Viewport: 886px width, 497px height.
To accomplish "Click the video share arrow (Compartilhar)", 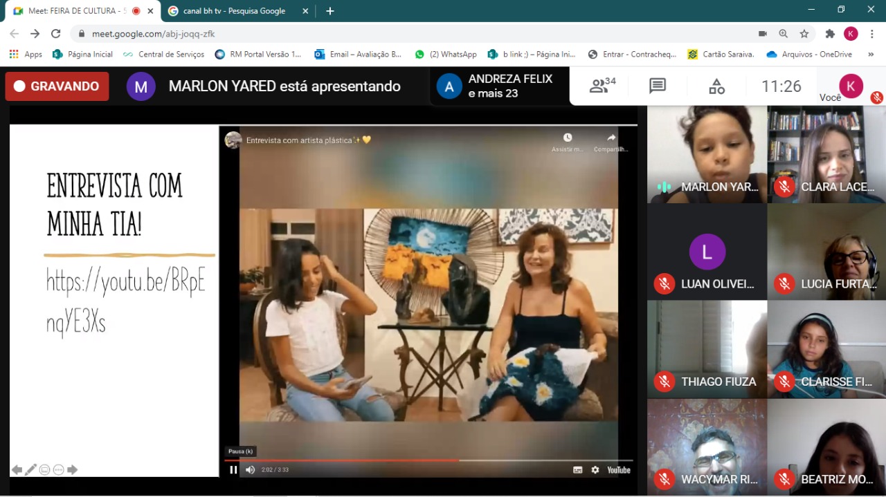I will point(611,141).
